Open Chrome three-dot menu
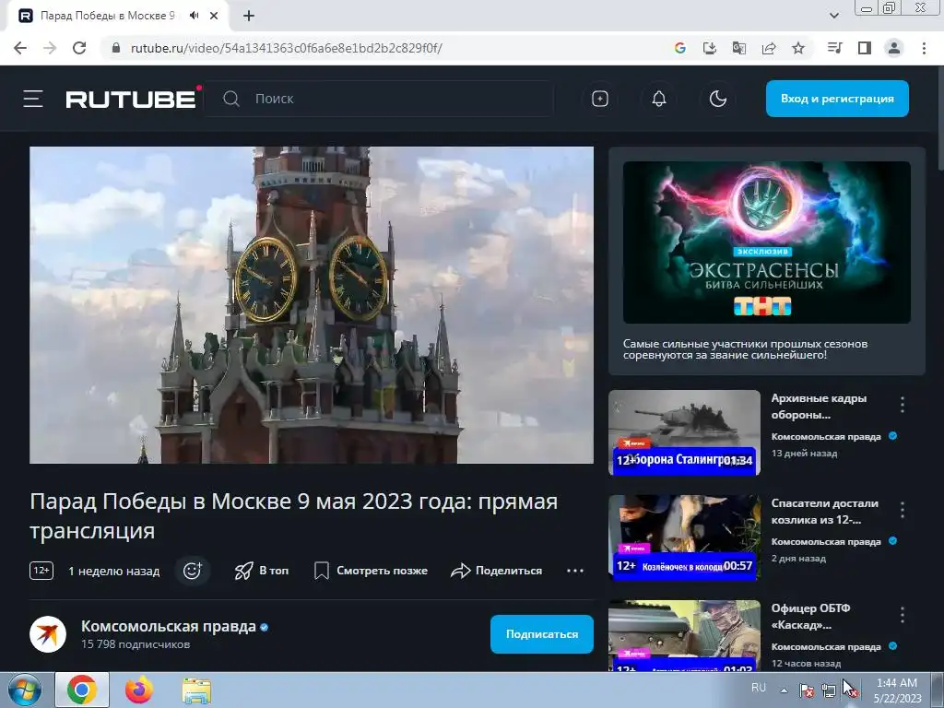 point(924,48)
